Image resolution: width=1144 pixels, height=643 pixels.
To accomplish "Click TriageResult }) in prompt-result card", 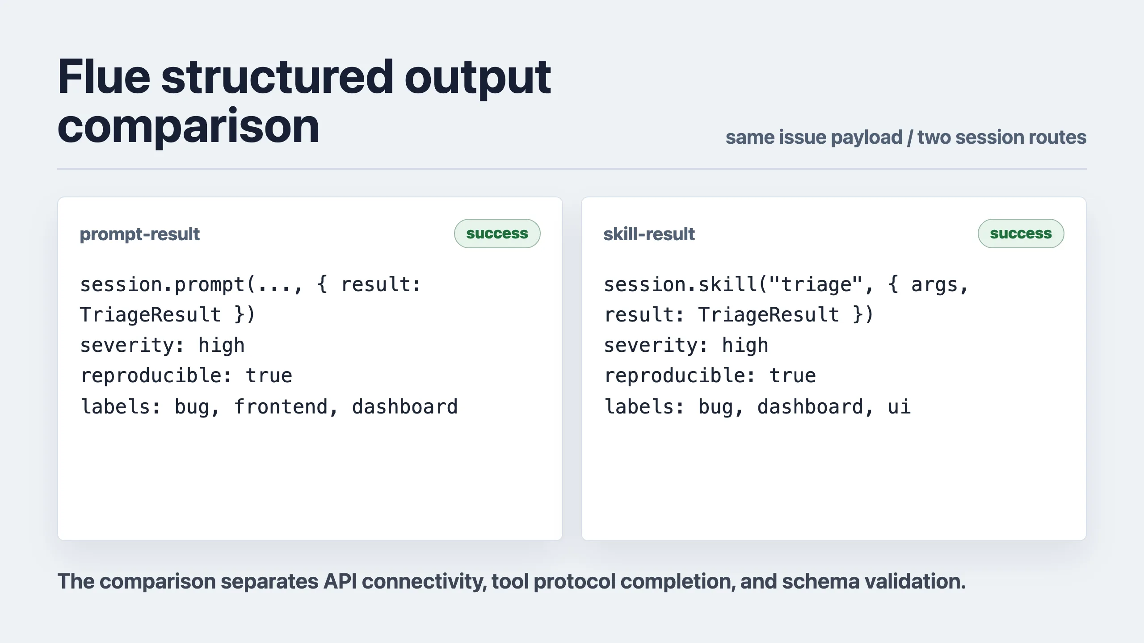I will coord(167,315).
